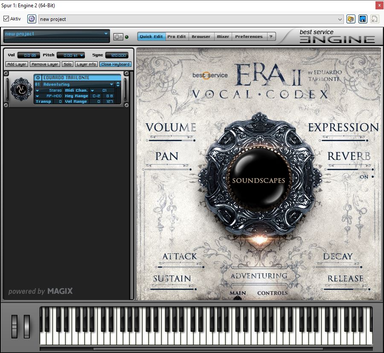Adjust the ATTACK slider
Viewport: 384px width, 353px height.
180,267
